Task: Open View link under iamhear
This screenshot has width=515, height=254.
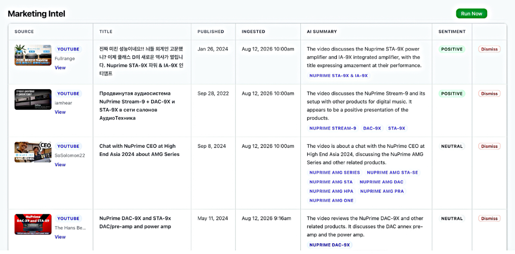Action: [x=60, y=112]
